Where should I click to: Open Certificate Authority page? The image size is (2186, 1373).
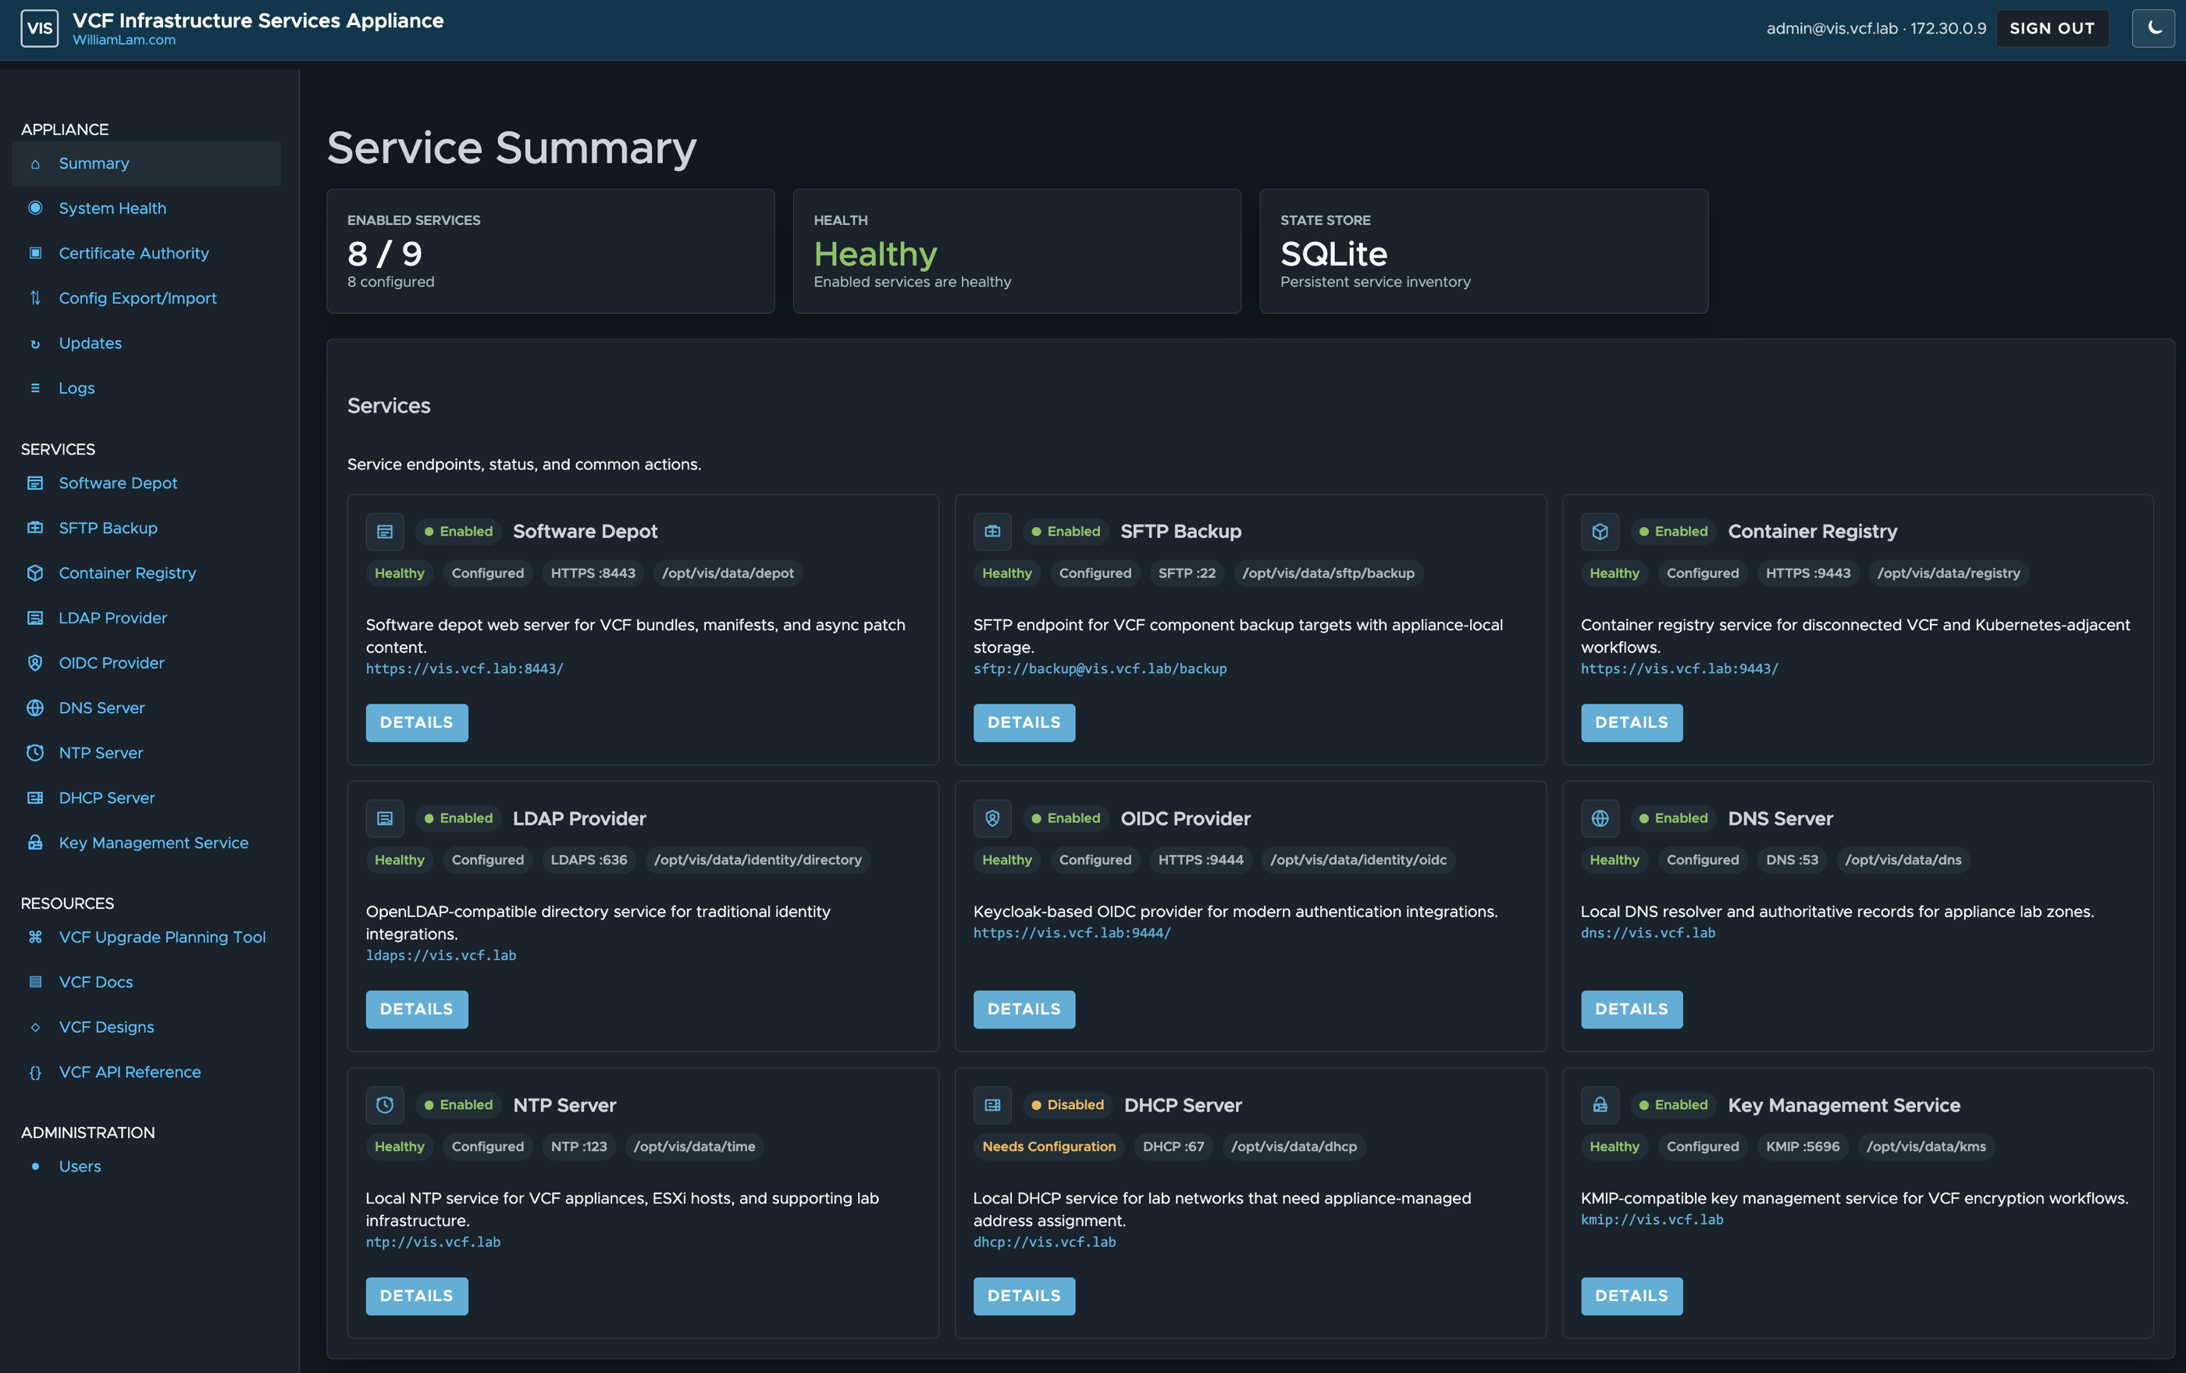(146, 253)
